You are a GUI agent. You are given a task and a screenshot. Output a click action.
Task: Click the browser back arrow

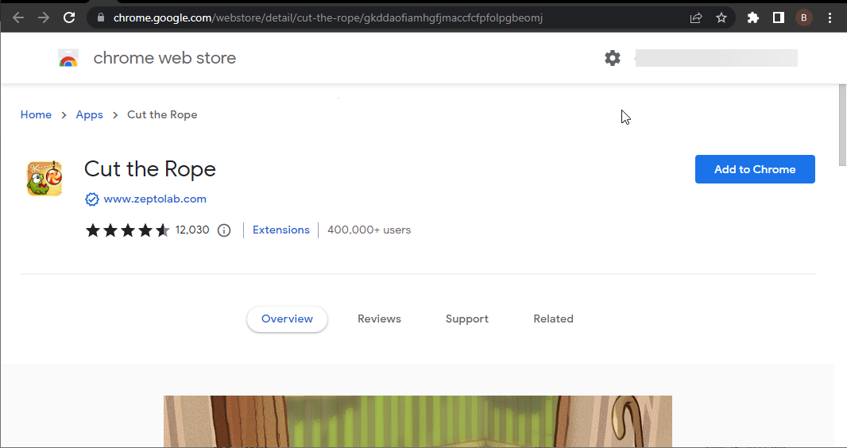(18, 17)
